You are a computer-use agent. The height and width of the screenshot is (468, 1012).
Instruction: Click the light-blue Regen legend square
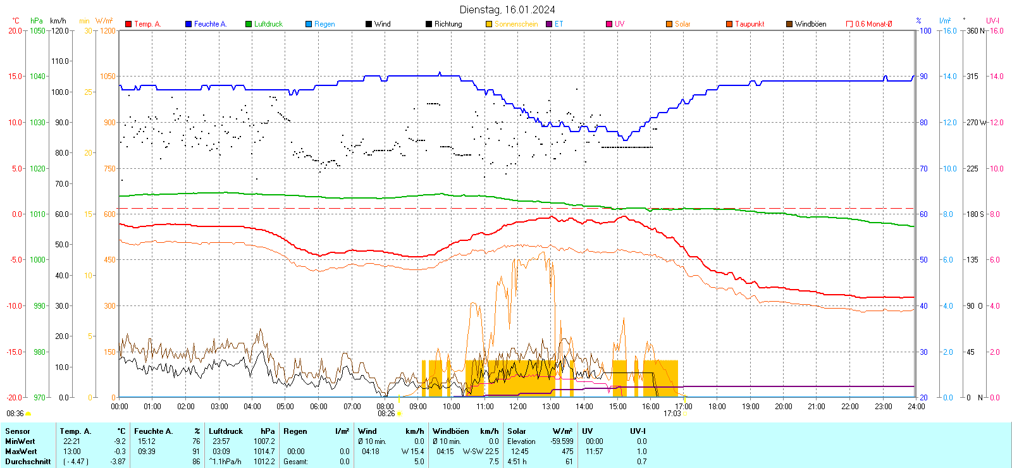pyautogui.click(x=309, y=24)
